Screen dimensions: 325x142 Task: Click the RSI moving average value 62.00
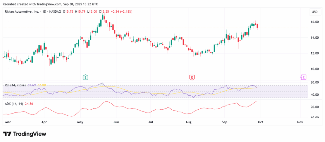[x=42, y=85]
